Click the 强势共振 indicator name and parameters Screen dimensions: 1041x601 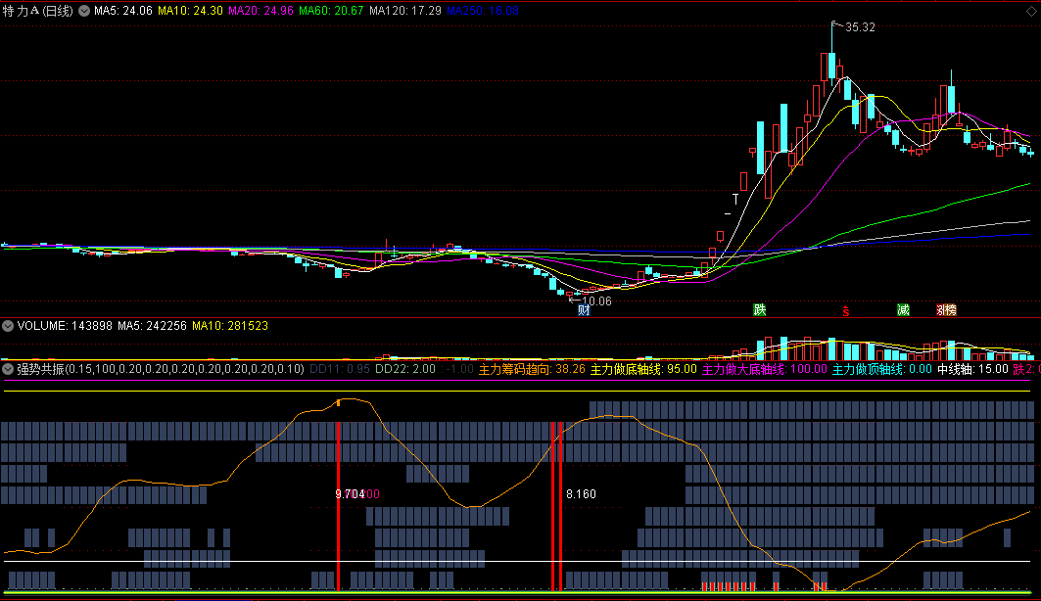pyautogui.click(x=160, y=369)
